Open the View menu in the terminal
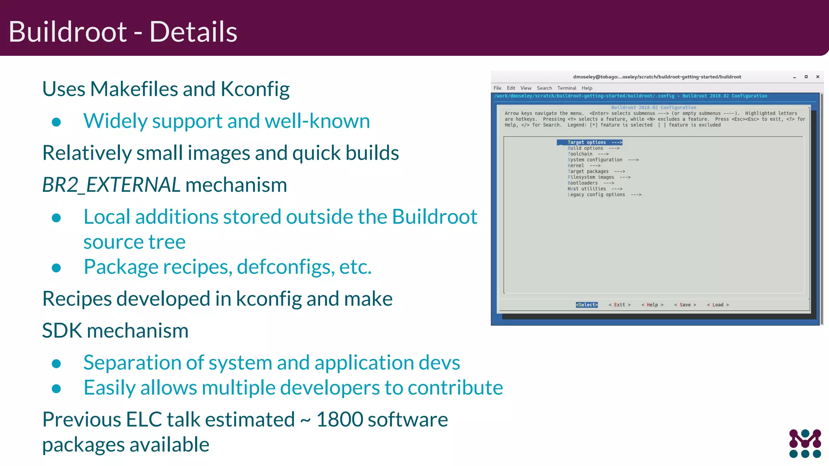This screenshot has height=466, width=829. 526,88
